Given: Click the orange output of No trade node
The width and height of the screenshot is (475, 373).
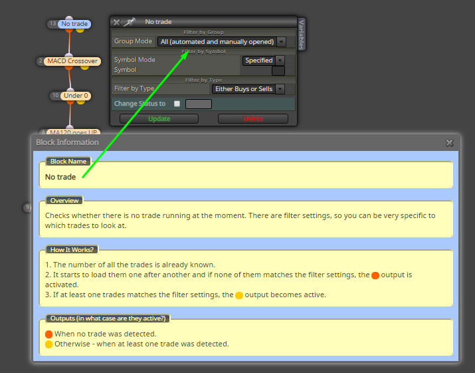Looking at the screenshot, I should 69,30.
